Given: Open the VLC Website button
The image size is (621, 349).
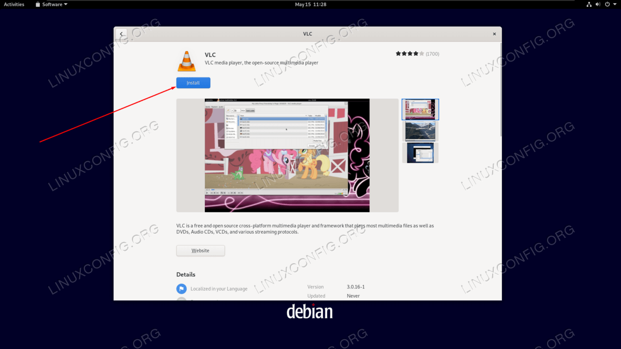Looking at the screenshot, I should click(200, 251).
